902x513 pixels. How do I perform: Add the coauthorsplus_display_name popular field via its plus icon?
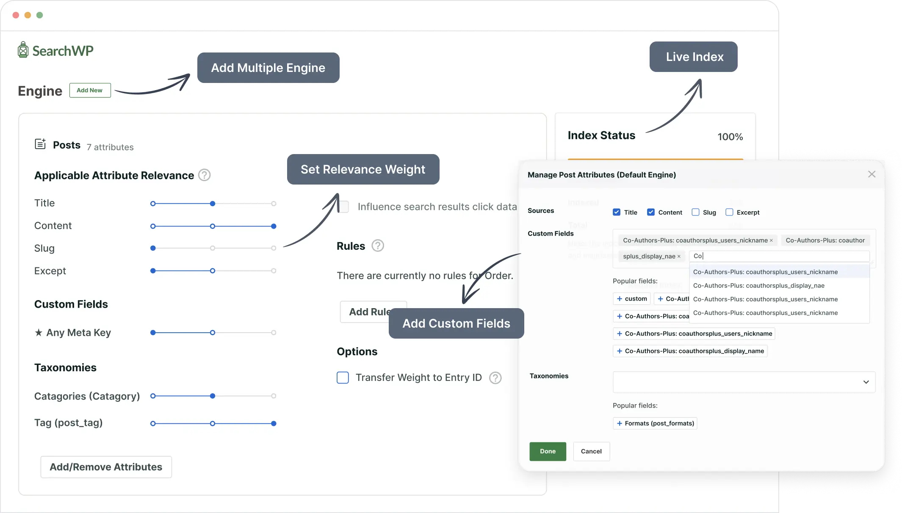[x=619, y=351]
